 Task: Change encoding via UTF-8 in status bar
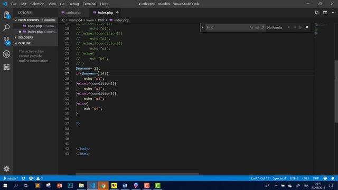pos(294,178)
